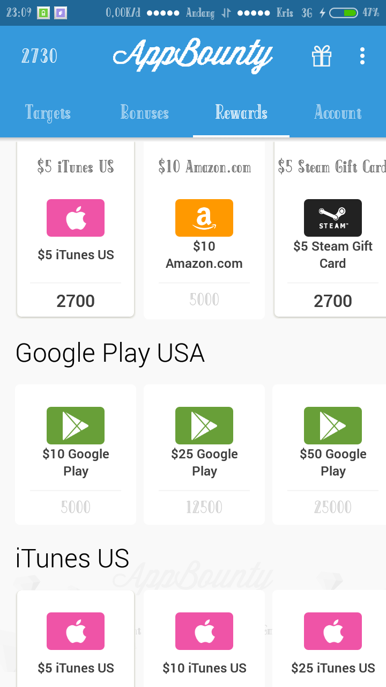
Task: Tap the Google Play icon for $50 card
Action: pyautogui.click(x=333, y=426)
